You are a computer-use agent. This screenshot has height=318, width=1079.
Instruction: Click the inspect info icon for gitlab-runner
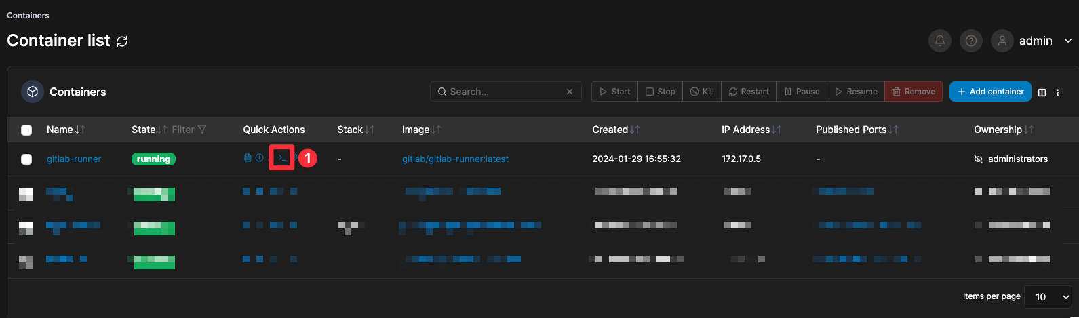(259, 158)
